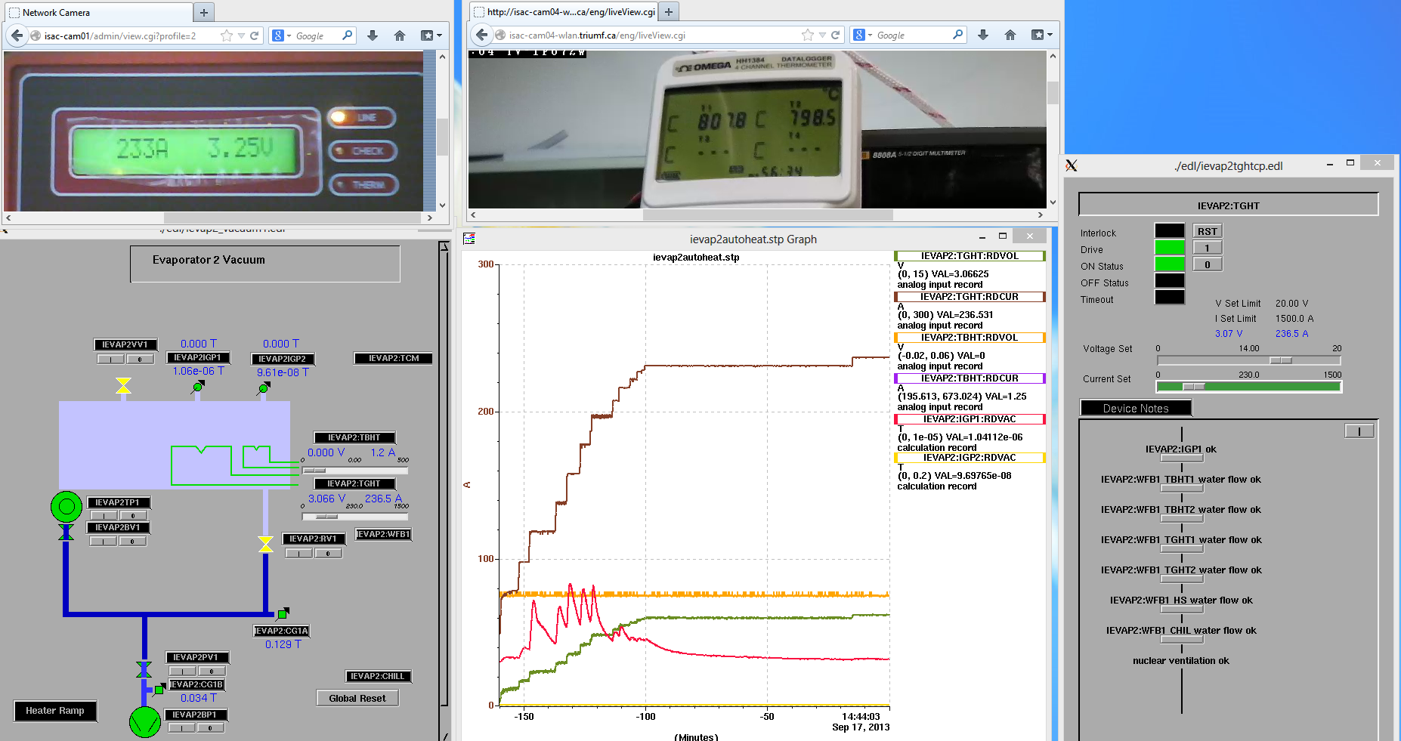Viewport: 1401px width, 741px height.
Task: Select the IEVAP2:TGHT:RDCUR trace legend
Action: coord(970,297)
